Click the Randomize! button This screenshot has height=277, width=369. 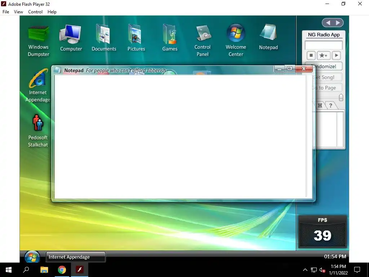(328, 66)
